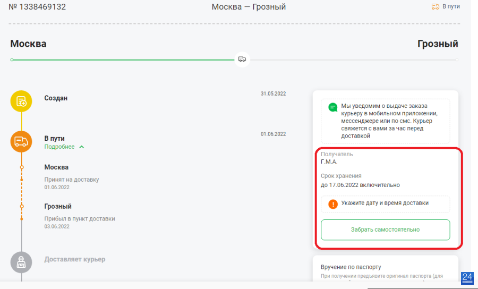Collapse the 'Подробнее' details chevron

click(x=81, y=147)
